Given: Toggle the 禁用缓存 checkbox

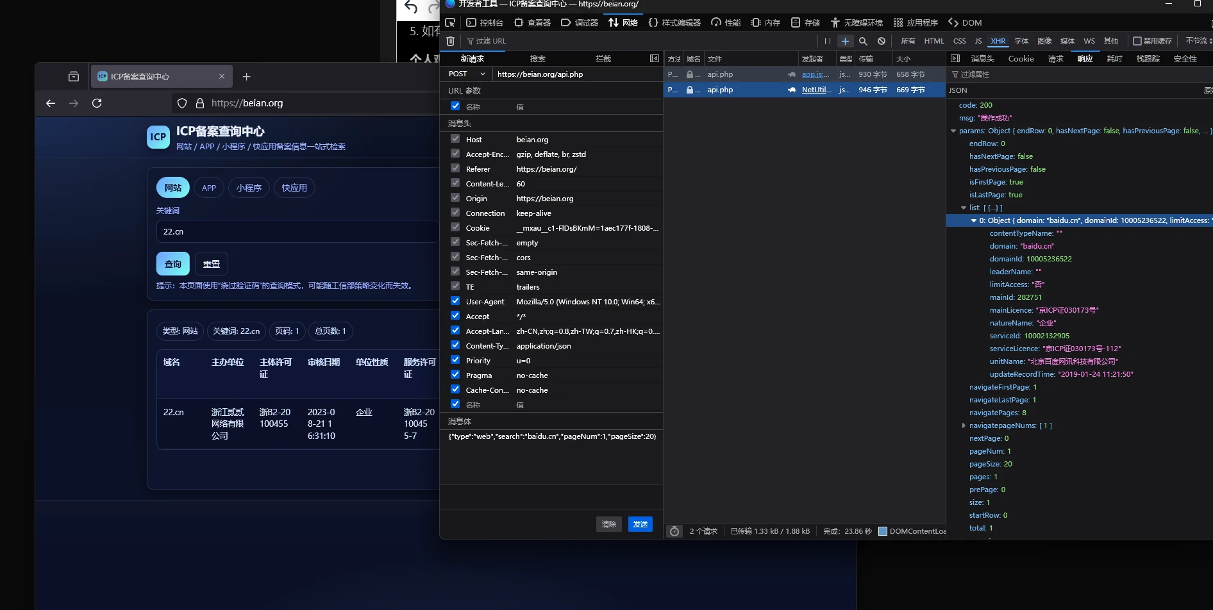Looking at the screenshot, I should coord(1137,41).
